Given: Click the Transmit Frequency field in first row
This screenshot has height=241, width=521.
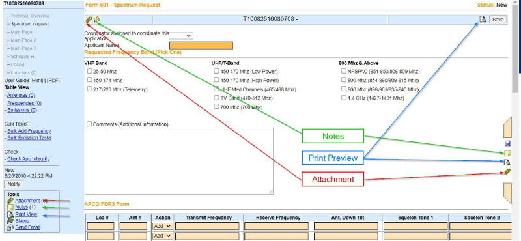Looking at the screenshot, I should tap(207, 226).
